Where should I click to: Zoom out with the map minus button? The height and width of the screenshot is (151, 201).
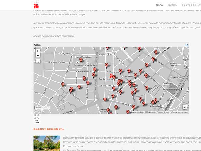click(38, 55)
